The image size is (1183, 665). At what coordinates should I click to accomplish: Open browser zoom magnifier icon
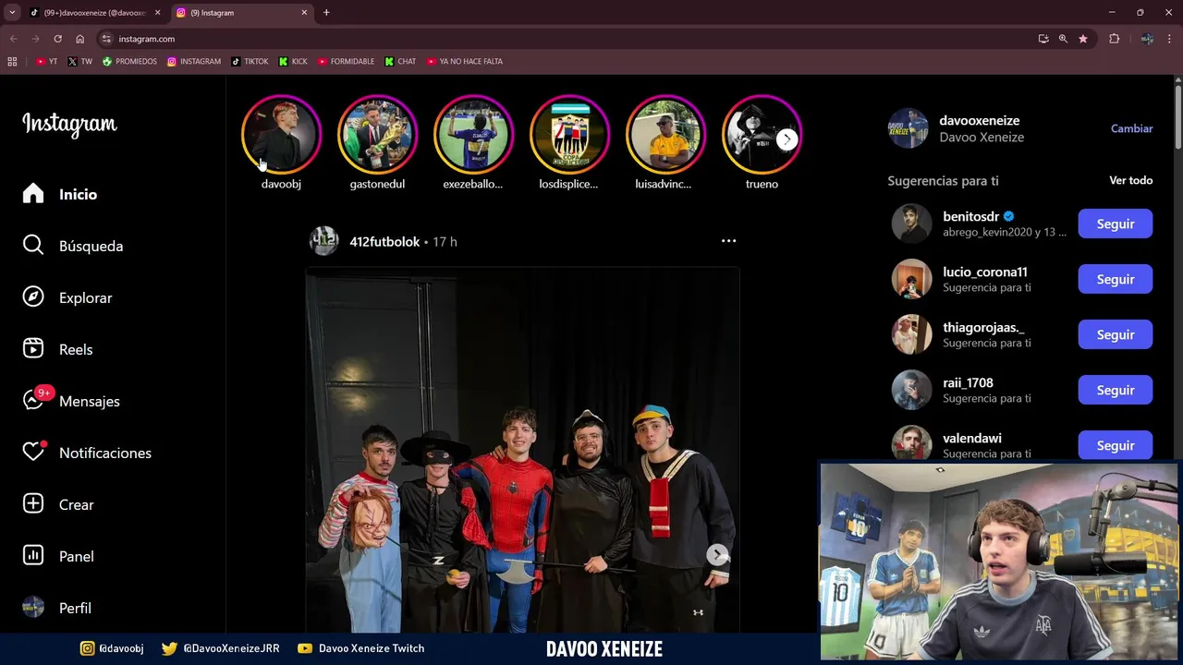(1063, 39)
